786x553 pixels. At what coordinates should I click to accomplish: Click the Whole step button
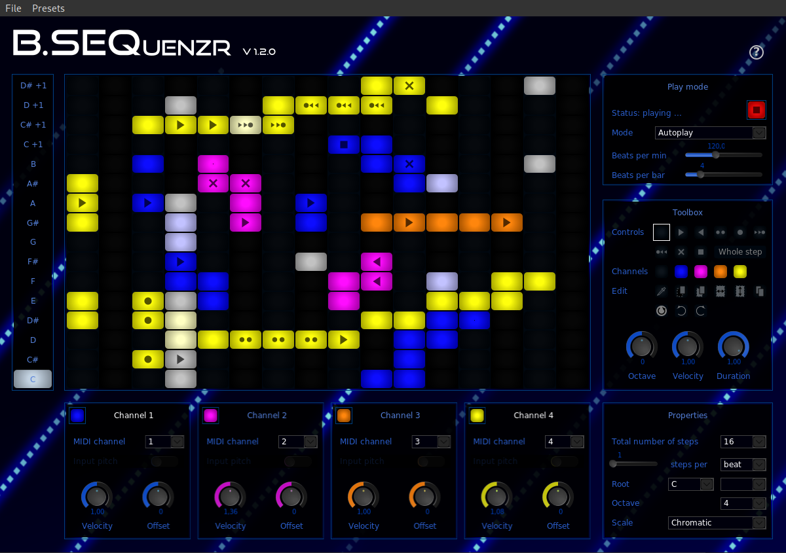click(x=740, y=252)
